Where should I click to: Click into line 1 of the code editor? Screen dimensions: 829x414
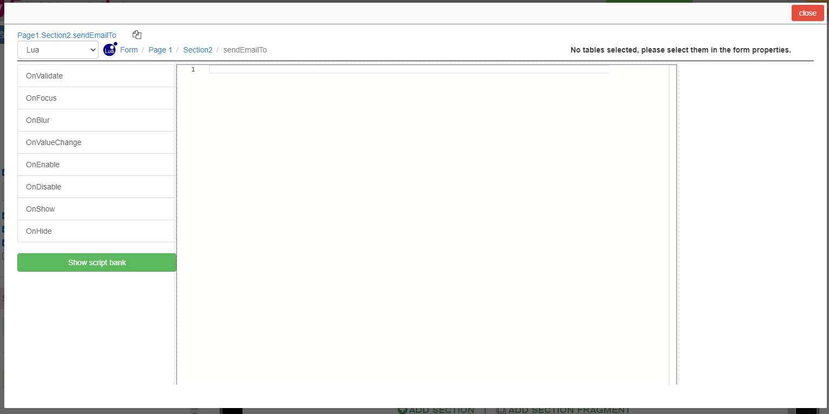point(409,70)
